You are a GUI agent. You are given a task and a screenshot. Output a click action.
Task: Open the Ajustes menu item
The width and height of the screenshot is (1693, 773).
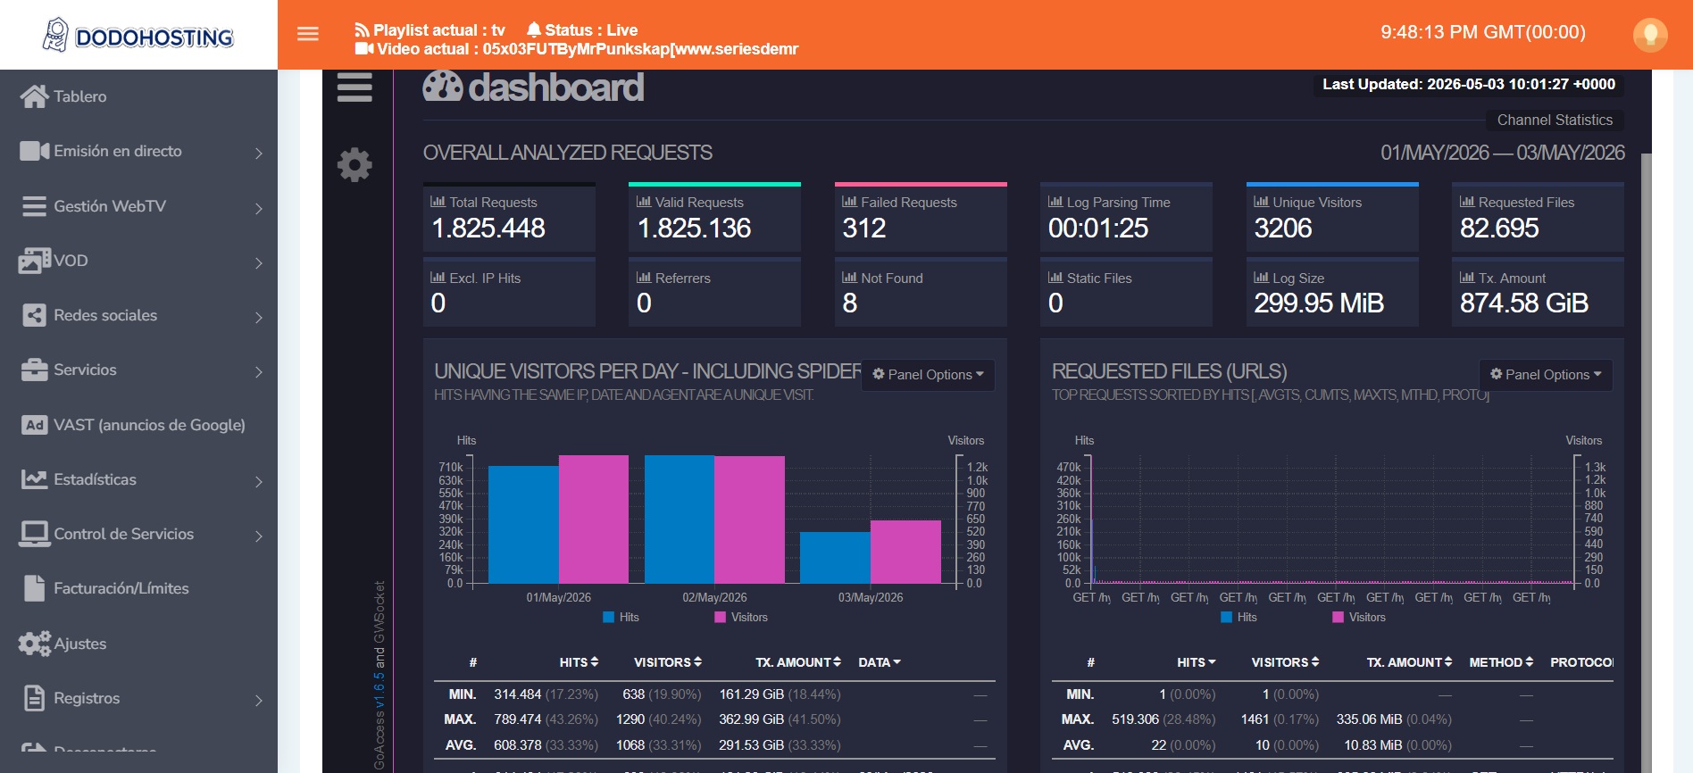(138, 644)
